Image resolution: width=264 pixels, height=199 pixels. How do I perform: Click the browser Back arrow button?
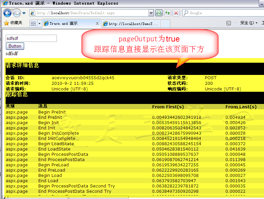pos(7,13)
